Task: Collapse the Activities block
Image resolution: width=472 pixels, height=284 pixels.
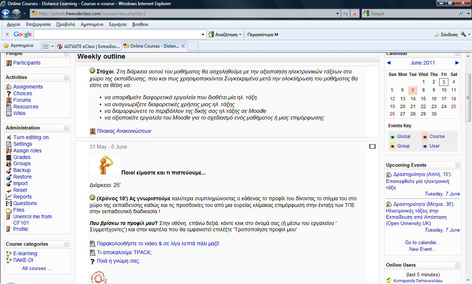Action: pos(66,77)
